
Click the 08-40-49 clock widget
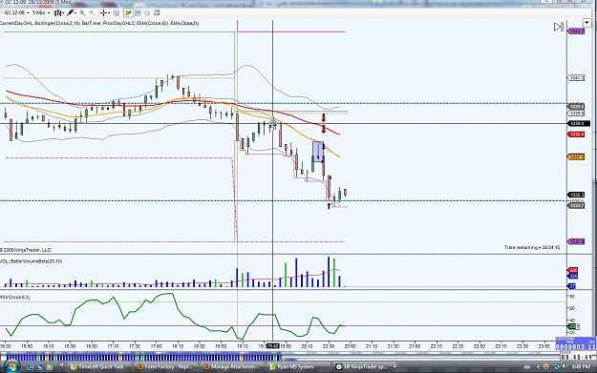click(x=578, y=357)
